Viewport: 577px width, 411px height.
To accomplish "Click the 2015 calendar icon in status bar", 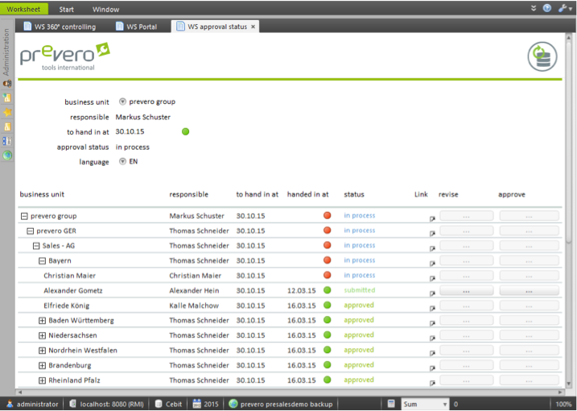I will coord(197,404).
